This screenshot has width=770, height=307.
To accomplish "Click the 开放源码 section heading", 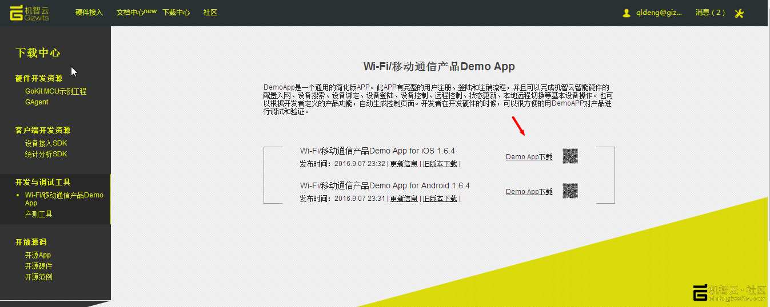I will click(31, 242).
